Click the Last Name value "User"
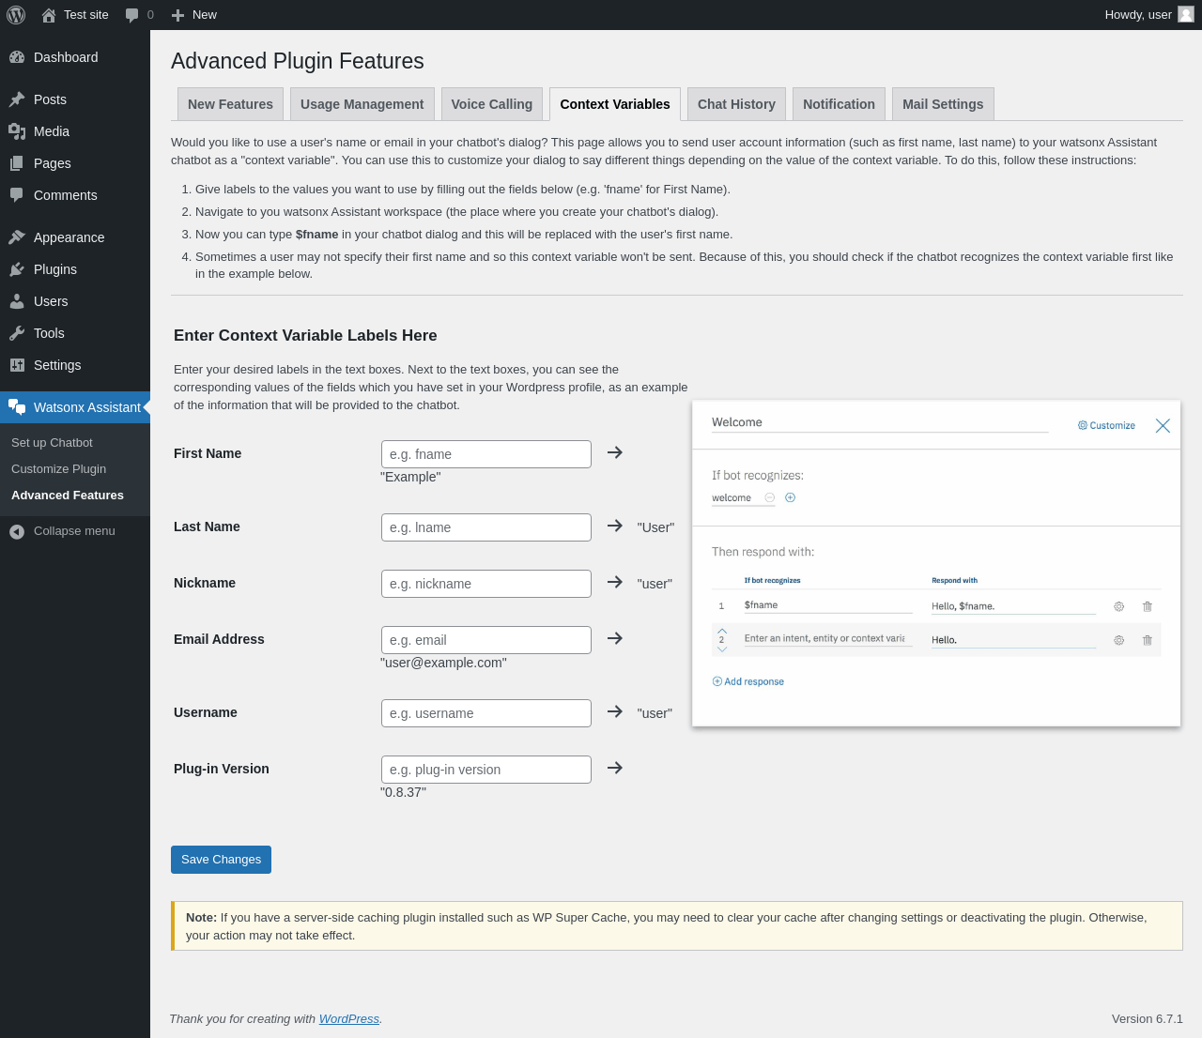Screen dimensions: 1202x1038 tap(655, 527)
